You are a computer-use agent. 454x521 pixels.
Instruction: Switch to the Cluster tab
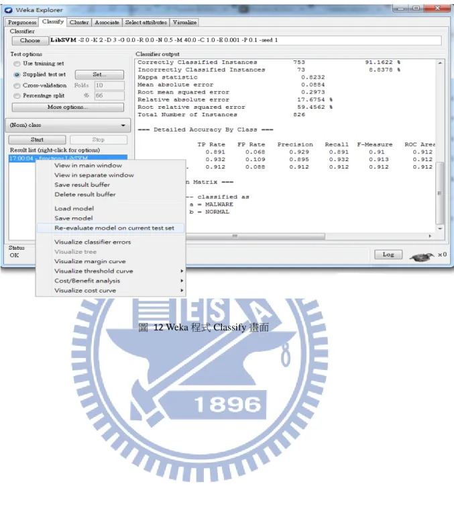coord(79,22)
